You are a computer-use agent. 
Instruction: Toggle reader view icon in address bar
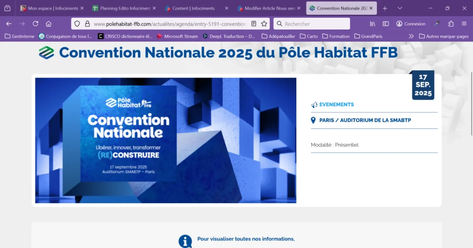[254, 24]
